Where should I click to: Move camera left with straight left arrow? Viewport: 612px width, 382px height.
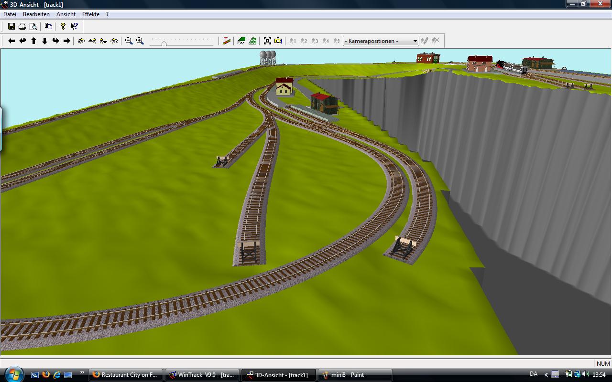pos(11,41)
